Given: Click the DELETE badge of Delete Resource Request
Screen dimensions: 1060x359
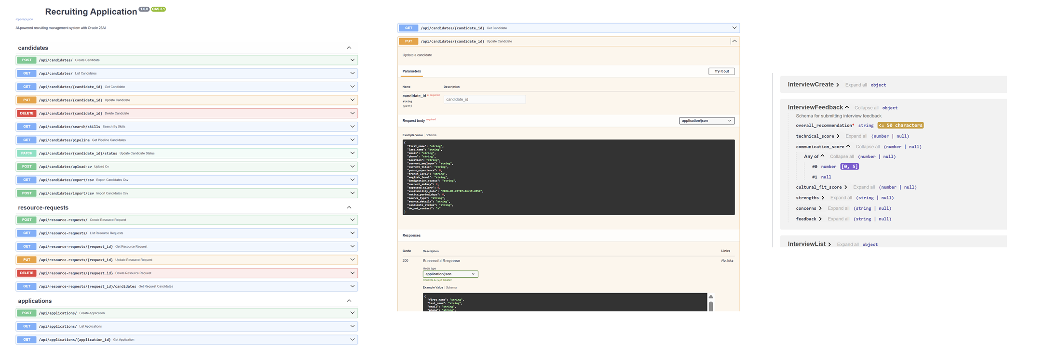Looking at the screenshot, I should 27,273.
